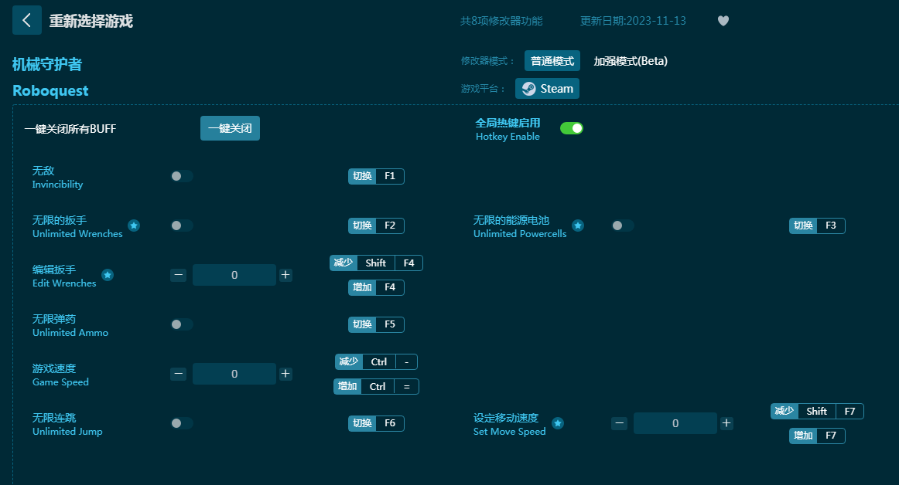Click the 更新日期:2023-11-13 text
The image size is (899, 485).
click(x=633, y=21)
